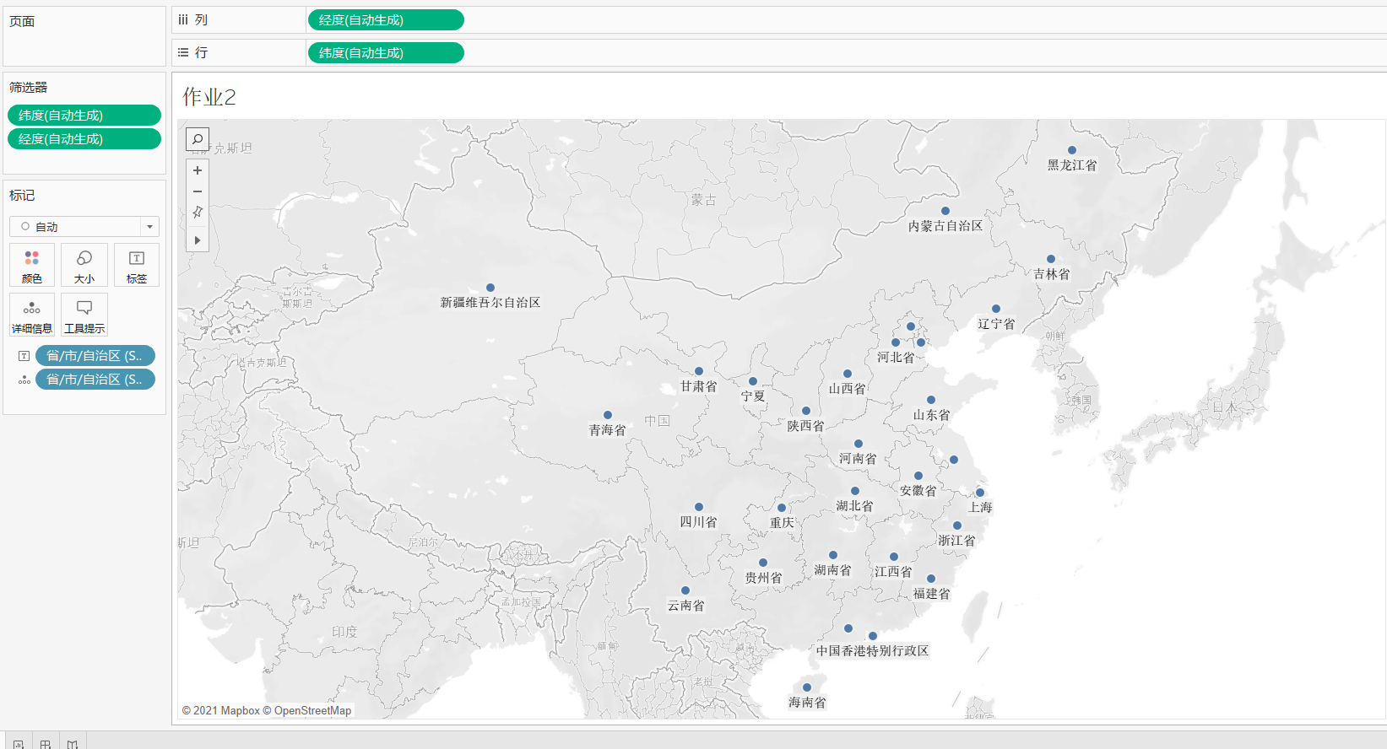
Task: Select the 江西省 map point
Action: (894, 557)
